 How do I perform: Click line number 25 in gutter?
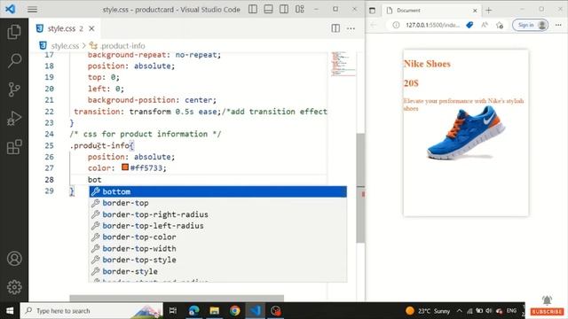coord(50,145)
